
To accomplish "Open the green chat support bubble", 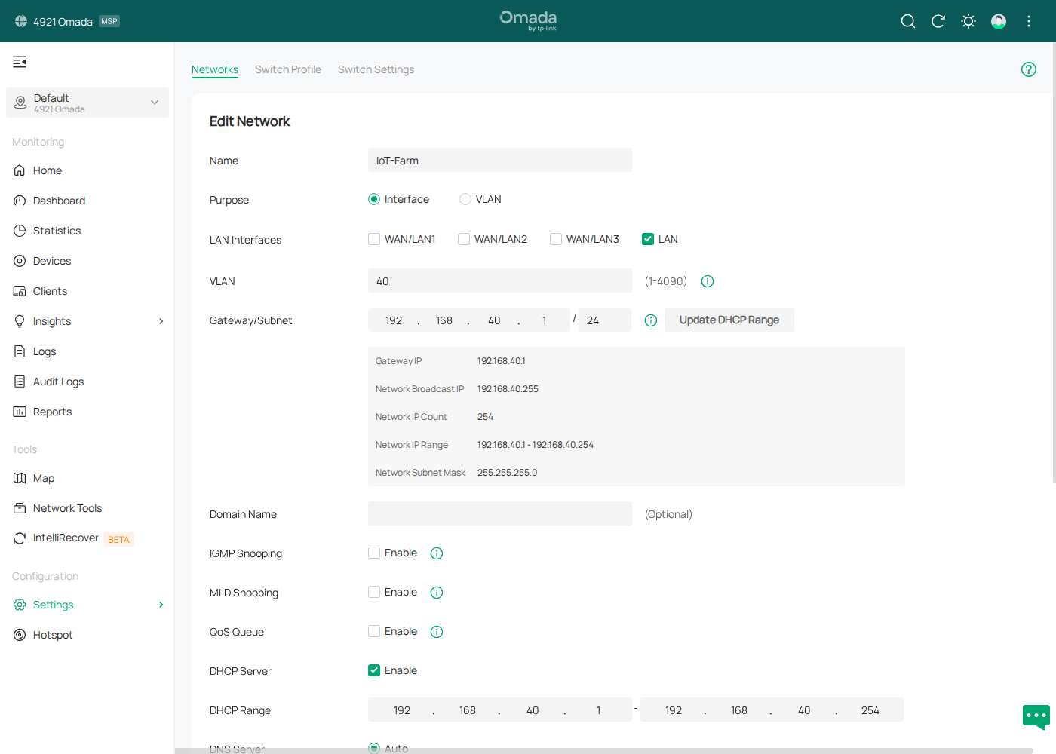I will pos(1036,716).
